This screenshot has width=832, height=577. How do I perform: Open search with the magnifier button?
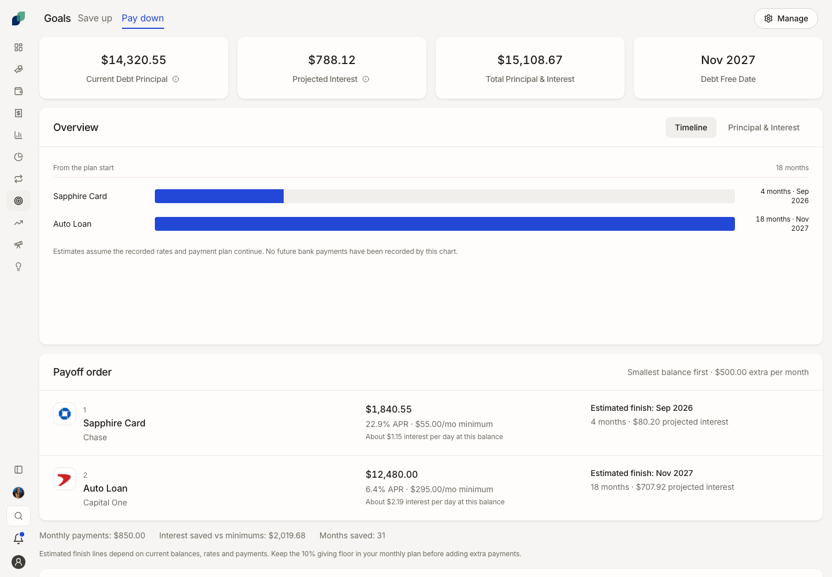18,516
